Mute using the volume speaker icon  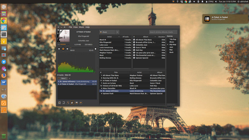pos(59,44)
